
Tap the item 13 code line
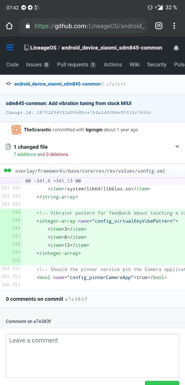pos(68,245)
